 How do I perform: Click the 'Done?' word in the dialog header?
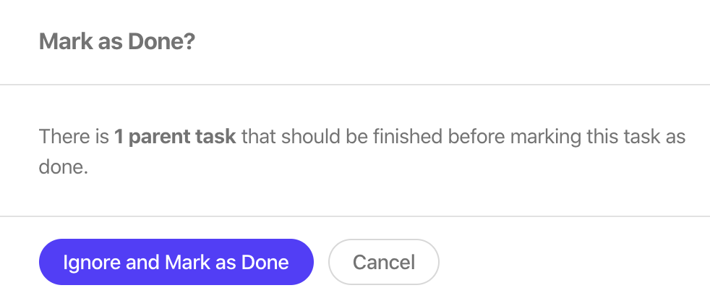pyautogui.click(x=161, y=42)
